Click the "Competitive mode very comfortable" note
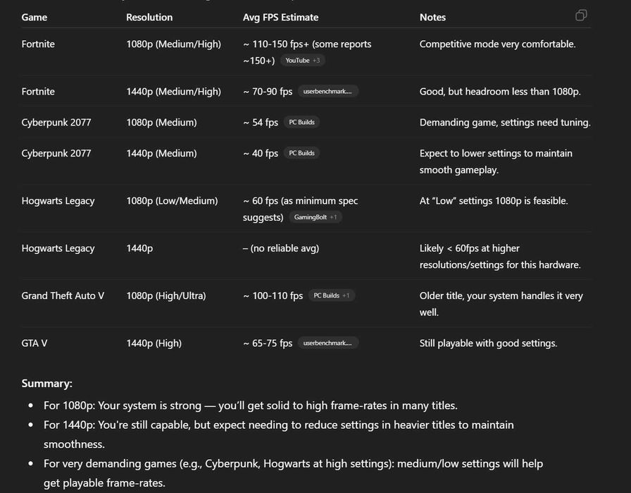The height and width of the screenshot is (493, 631). (x=497, y=44)
